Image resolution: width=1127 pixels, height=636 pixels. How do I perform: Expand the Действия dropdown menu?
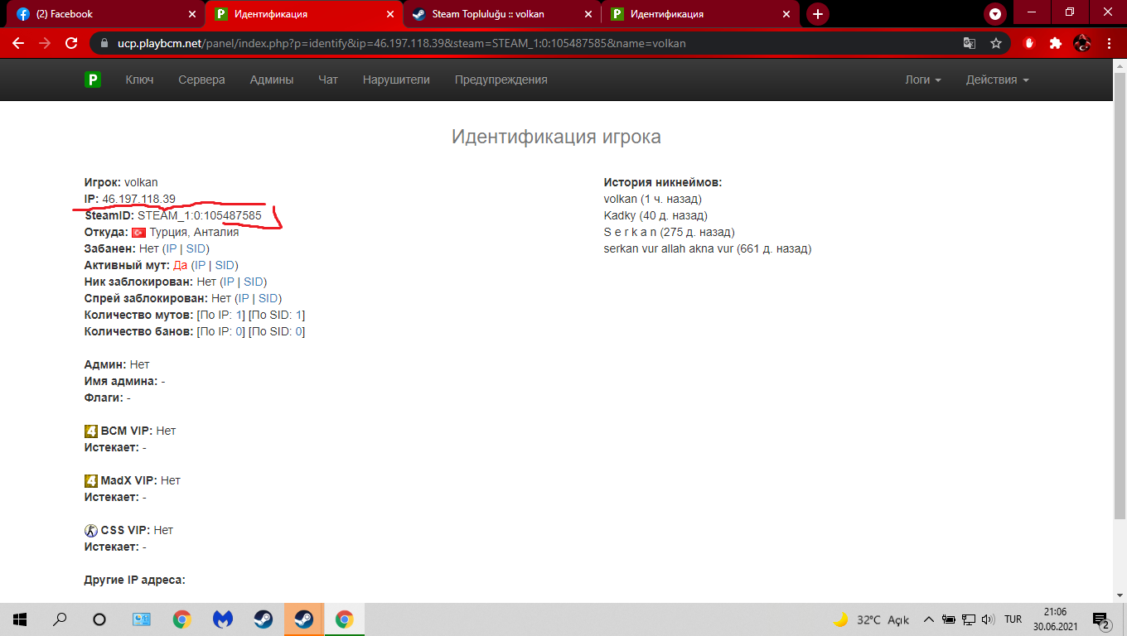[x=997, y=80]
